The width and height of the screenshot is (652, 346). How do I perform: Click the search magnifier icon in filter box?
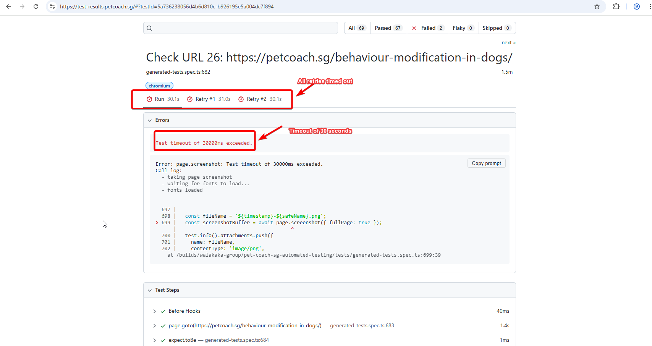point(149,28)
